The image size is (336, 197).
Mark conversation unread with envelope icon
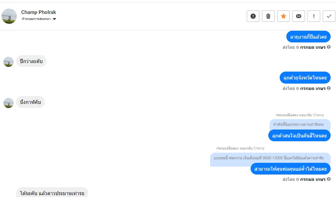[299, 16]
